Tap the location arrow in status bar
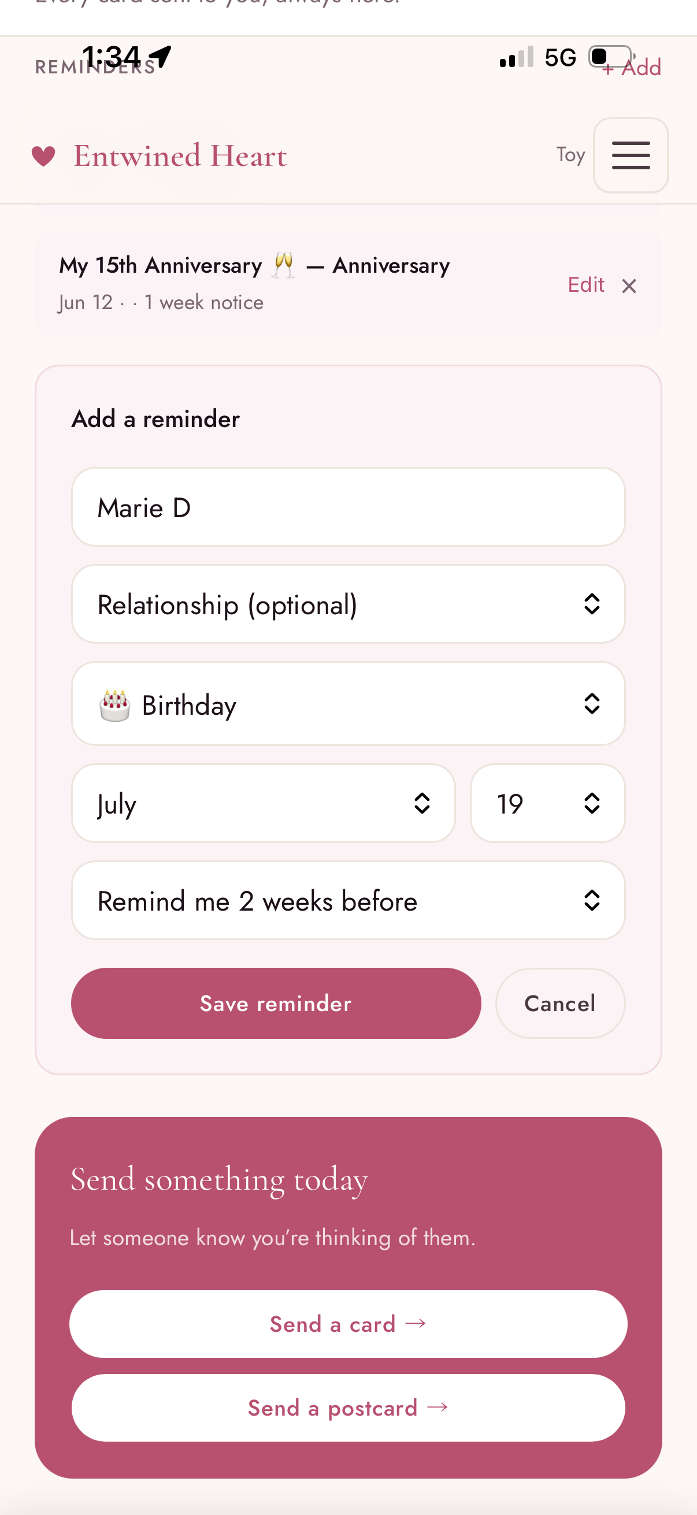 coord(161,57)
